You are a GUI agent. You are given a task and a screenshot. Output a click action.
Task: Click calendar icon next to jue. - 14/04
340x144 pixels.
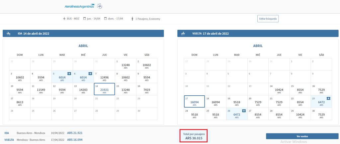click(x=85, y=19)
